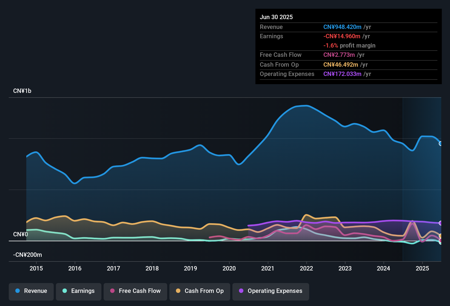Toggle the Revenue legend series
The height and width of the screenshot is (306, 450).
31,291
